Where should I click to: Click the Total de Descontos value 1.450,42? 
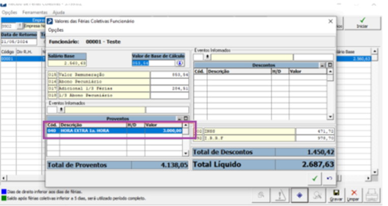tap(321, 152)
